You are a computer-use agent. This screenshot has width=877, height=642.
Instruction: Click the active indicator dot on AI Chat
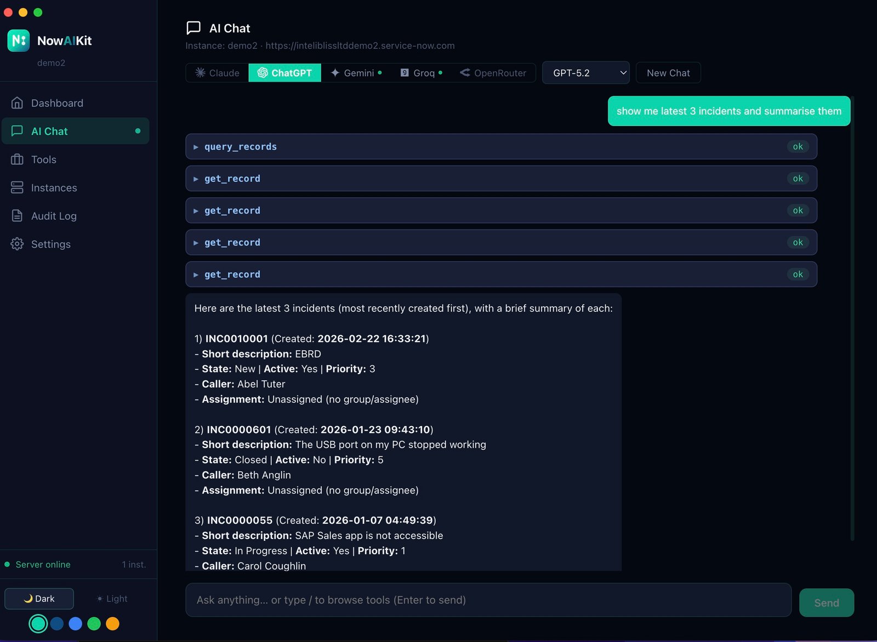(138, 131)
